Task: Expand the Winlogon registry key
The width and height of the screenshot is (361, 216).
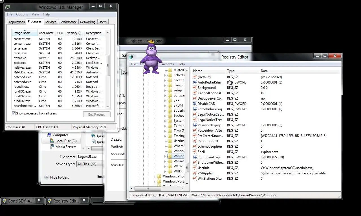Action: (165, 156)
